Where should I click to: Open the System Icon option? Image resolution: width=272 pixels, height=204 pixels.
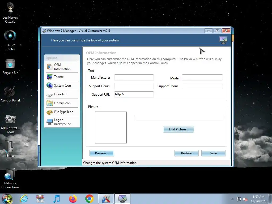pos(62,86)
